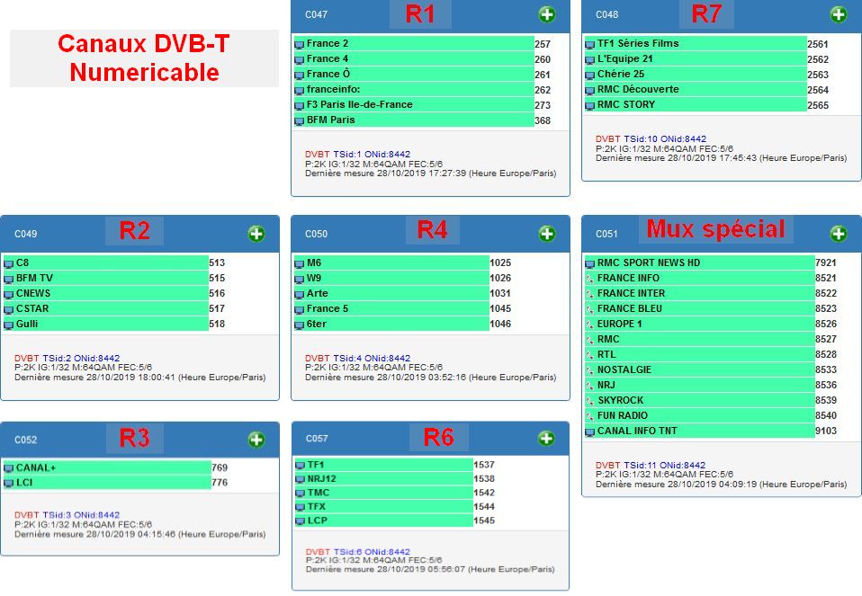
Task: Click the TV icon beside Arte
Action: pos(299,295)
